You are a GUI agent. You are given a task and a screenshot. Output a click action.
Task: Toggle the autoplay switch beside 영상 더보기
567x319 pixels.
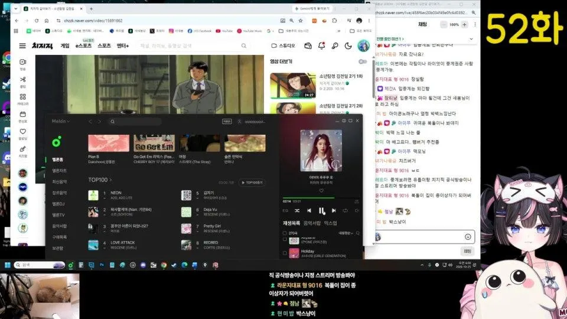point(362,61)
